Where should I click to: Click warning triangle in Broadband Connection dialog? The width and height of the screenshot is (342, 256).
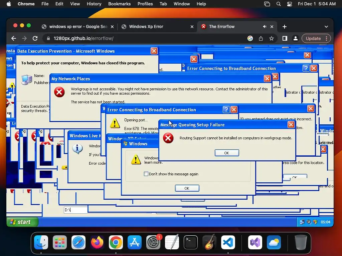(115, 123)
